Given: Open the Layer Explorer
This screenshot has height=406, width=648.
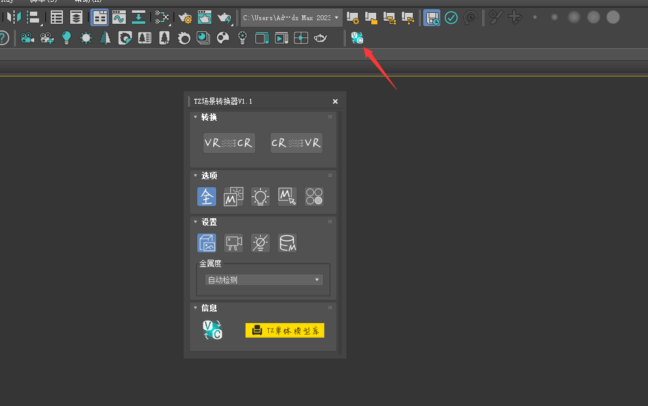Looking at the screenshot, I should 76,17.
